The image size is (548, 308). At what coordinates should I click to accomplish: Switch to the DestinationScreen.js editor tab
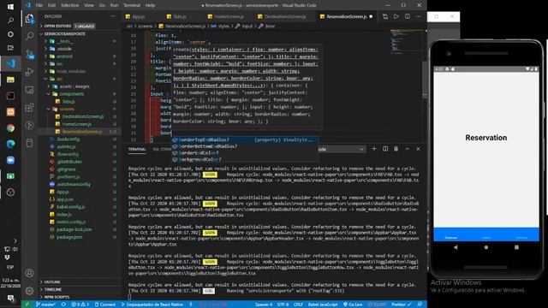285,16
